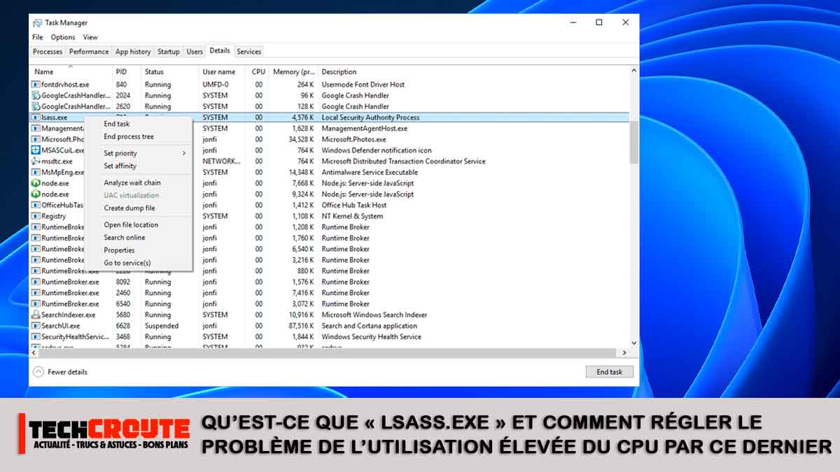Click the Microsoft.Photos.exe app icon
The image size is (840, 472).
pyautogui.click(x=36, y=138)
